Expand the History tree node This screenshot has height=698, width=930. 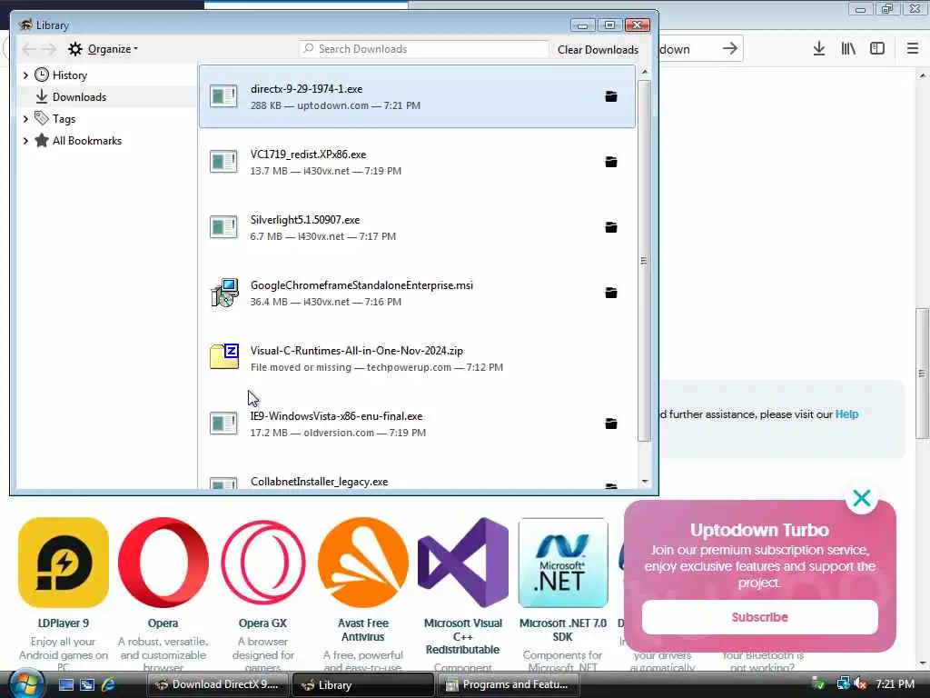coord(25,75)
